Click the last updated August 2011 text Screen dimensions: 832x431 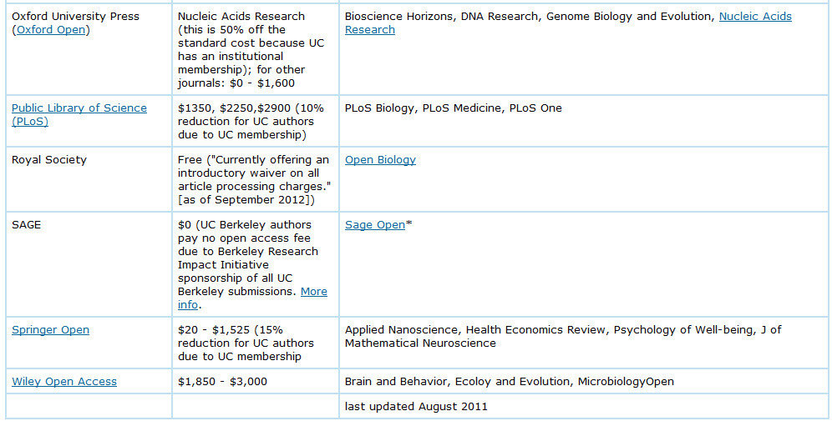point(416,407)
